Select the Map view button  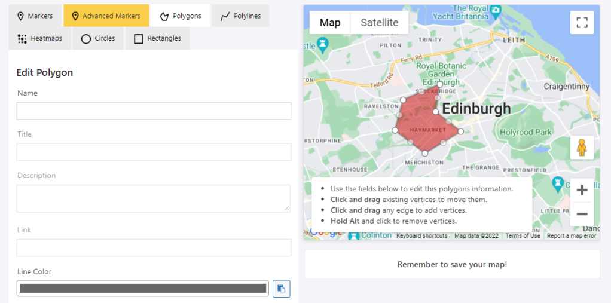point(330,23)
